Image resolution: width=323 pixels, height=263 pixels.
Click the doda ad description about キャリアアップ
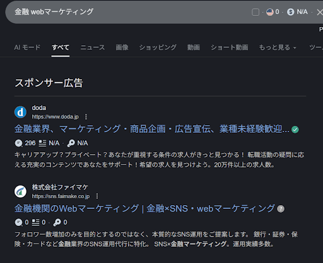(x=159, y=160)
